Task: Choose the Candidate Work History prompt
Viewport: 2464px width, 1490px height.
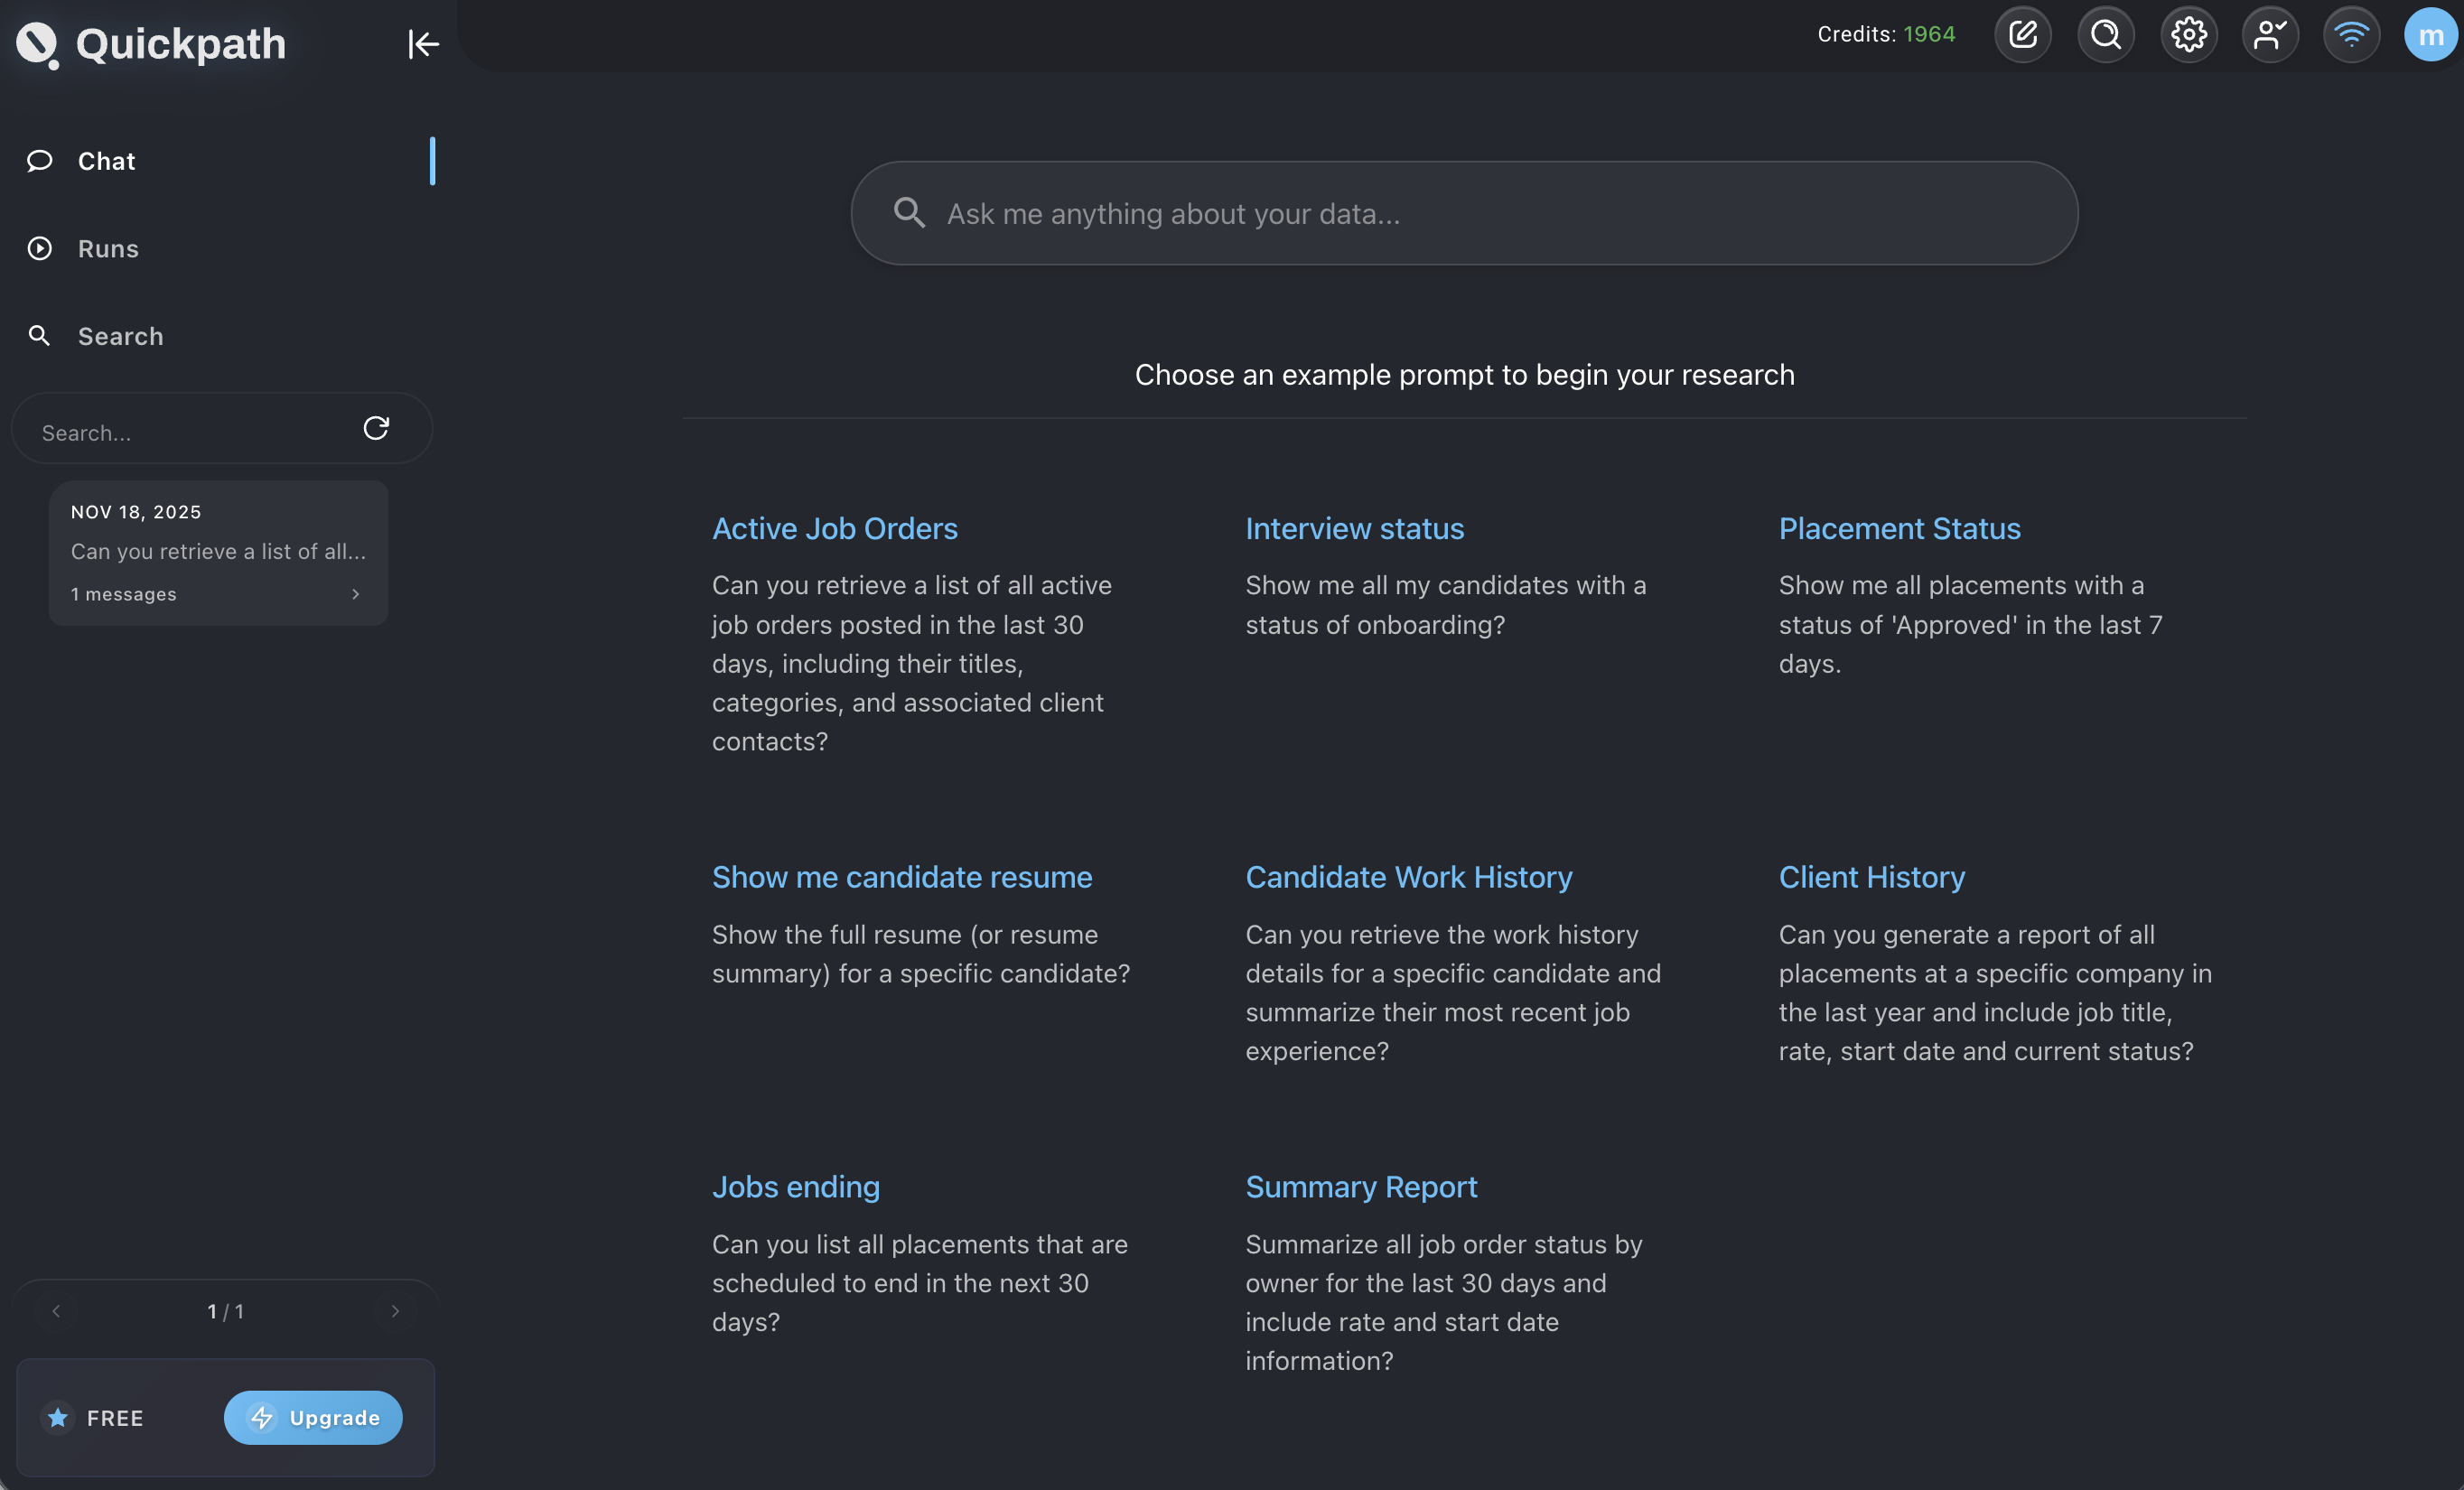Action: coord(1408,877)
